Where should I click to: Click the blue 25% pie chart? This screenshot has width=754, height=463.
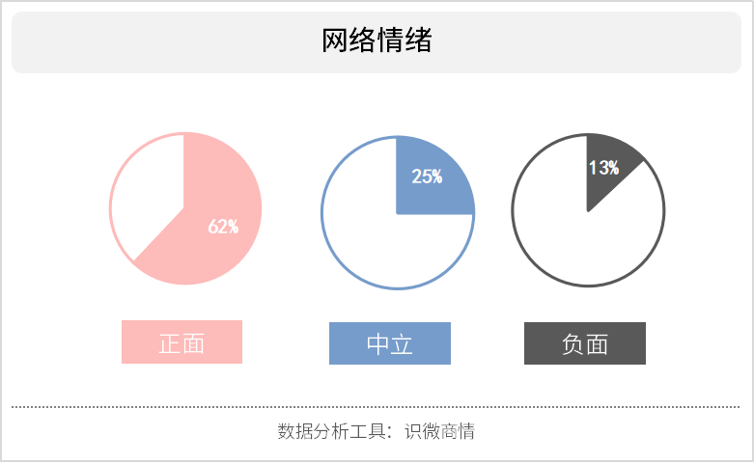398,213
